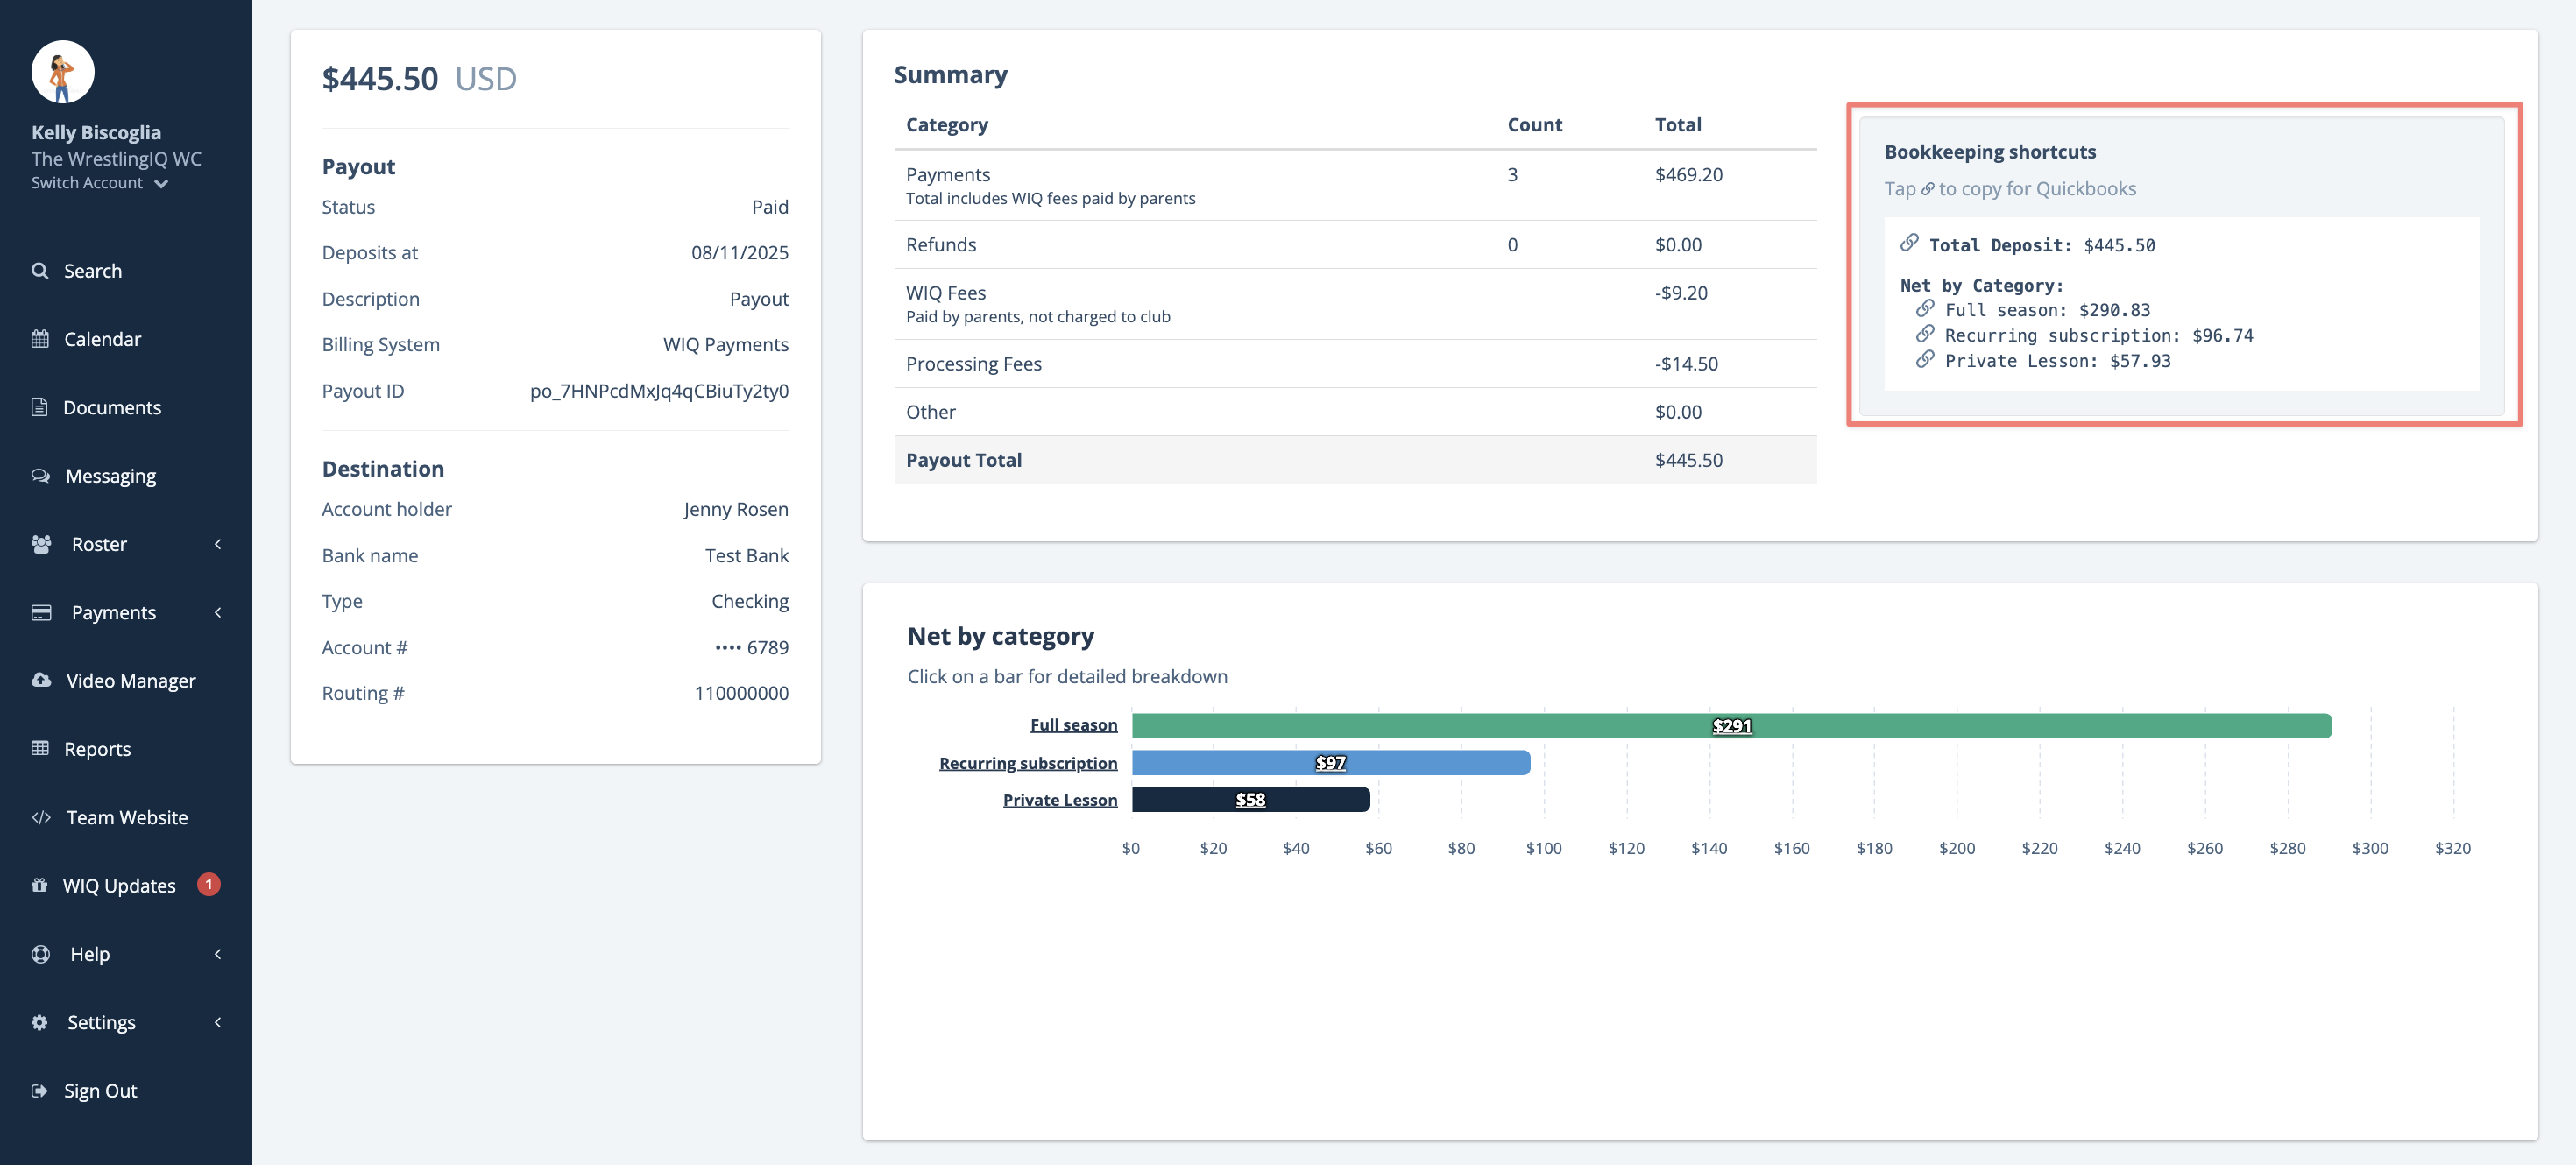This screenshot has height=1165, width=2576.
Task: Expand the Payments submenu chevron
Action: click(218, 612)
